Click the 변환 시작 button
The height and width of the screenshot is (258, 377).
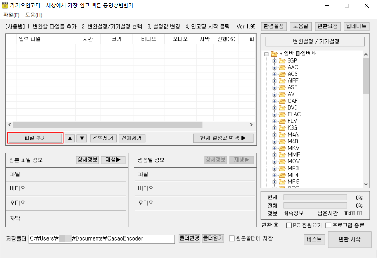350,239
